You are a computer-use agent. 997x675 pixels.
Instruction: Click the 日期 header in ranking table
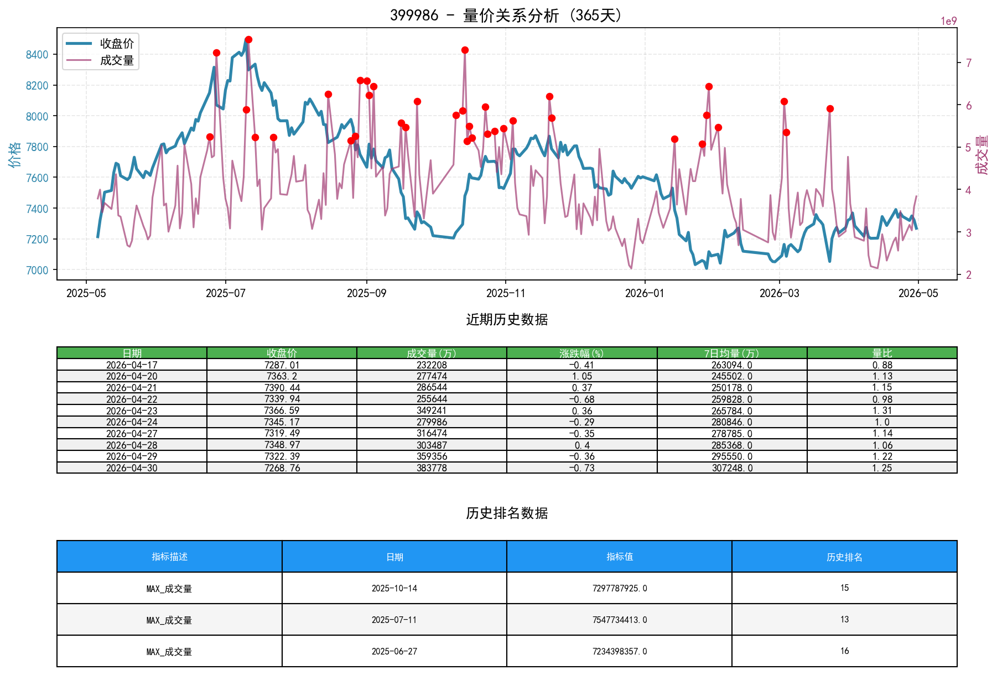click(394, 557)
